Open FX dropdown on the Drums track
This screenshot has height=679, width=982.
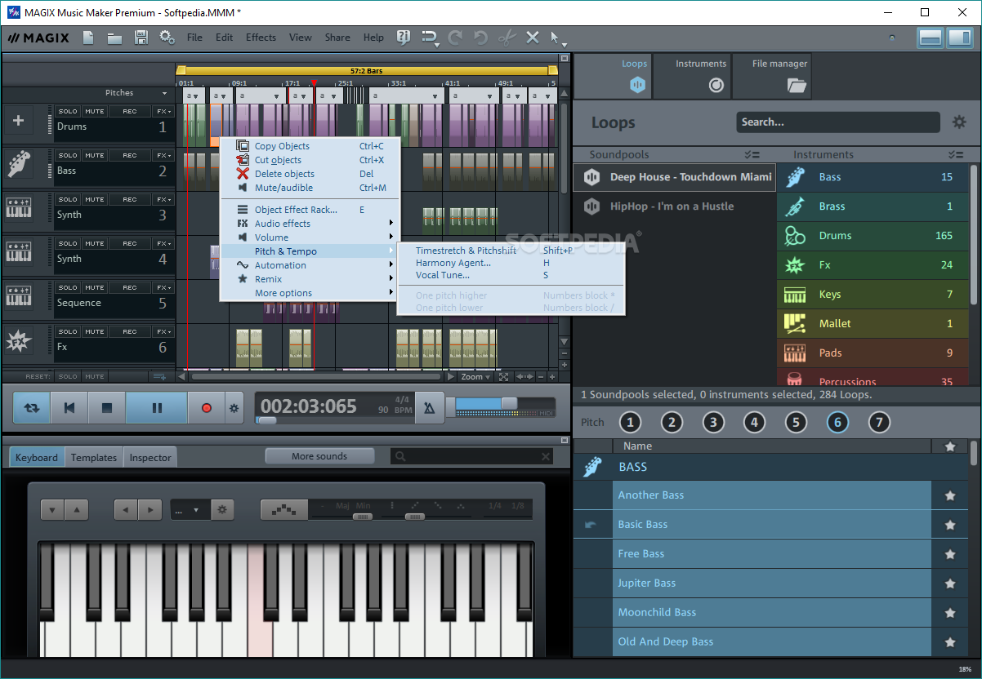pyautogui.click(x=163, y=111)
